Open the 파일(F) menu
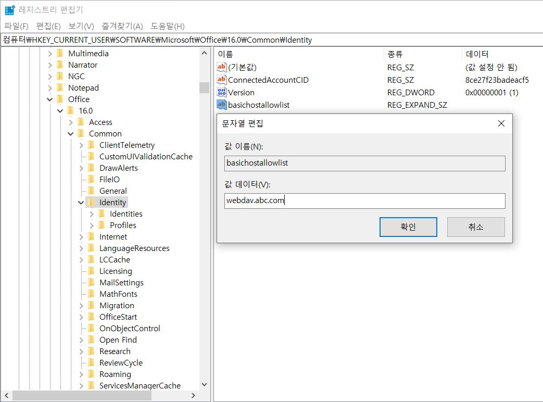Viewport: 543px width, 402px height. 16,26
